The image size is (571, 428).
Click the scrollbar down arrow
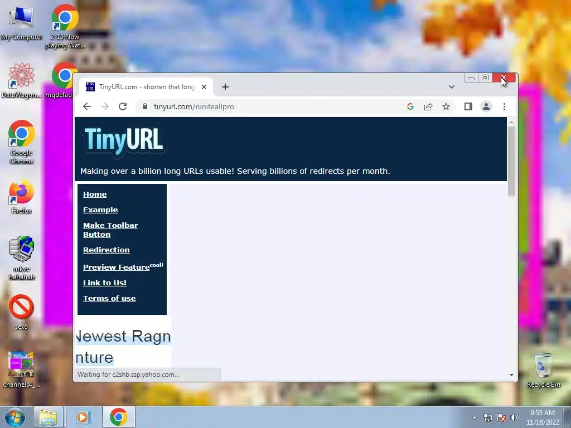pyautogui.click(x=511, y=375)
